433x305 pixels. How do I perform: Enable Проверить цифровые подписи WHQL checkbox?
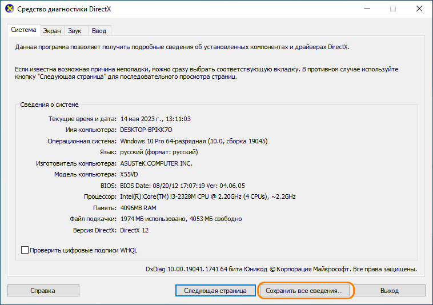point(25,250)
